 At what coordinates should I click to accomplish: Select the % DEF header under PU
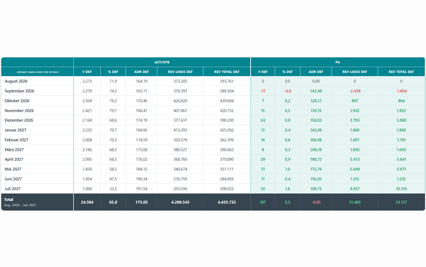pos(287,72)
